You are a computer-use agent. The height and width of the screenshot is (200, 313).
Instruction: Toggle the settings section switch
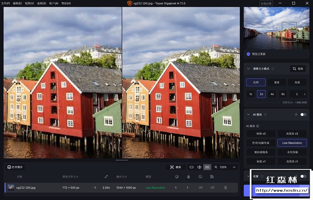pyautogui.click(x=303, y=176)
